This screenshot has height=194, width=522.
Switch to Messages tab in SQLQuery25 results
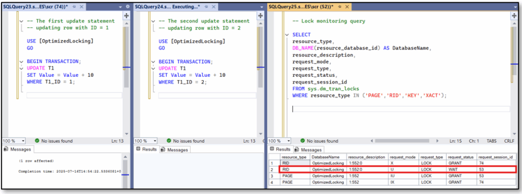(308, 149)
